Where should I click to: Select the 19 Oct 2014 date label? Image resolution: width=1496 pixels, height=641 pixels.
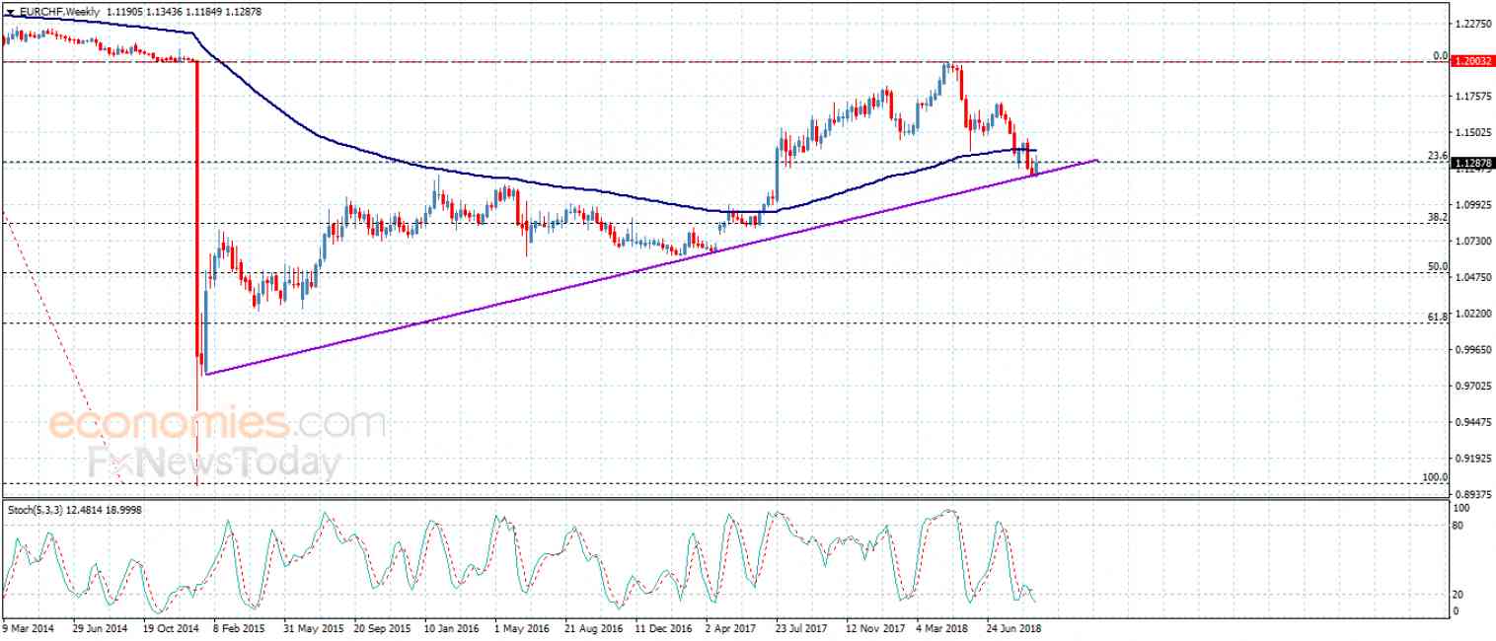pos(171,627)
